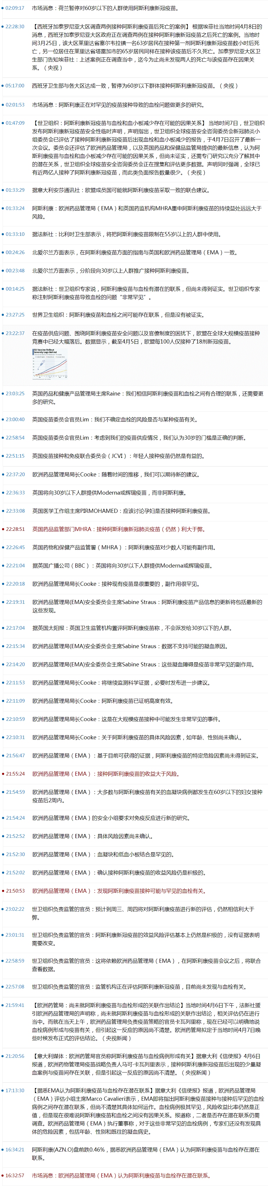Click the 22:37:20 timestamp
Screen dimensions: 268x1186
click(x=15, y=474)
